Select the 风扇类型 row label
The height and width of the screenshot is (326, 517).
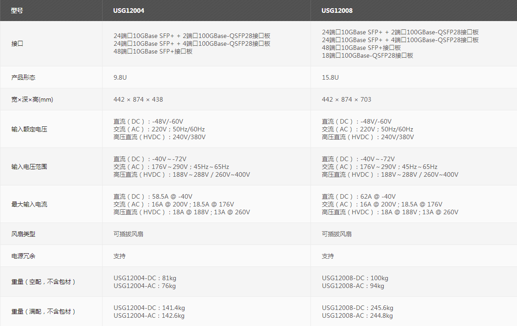(x=23, y=234)
